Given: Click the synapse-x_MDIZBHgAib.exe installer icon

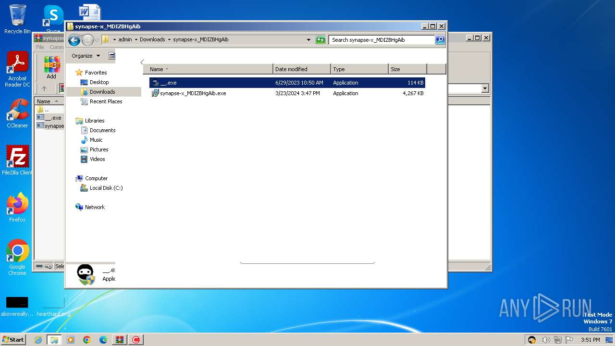Looking at the screenshot, I should [x=155, y=93].
